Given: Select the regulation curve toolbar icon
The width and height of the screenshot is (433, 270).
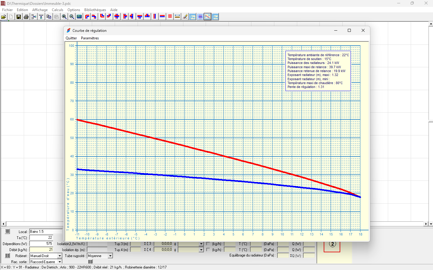Looking at the screenshot, I should [208, 17].
